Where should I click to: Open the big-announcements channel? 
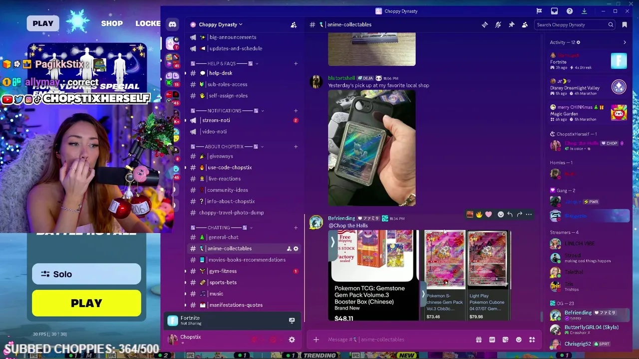tap(244, 37)
